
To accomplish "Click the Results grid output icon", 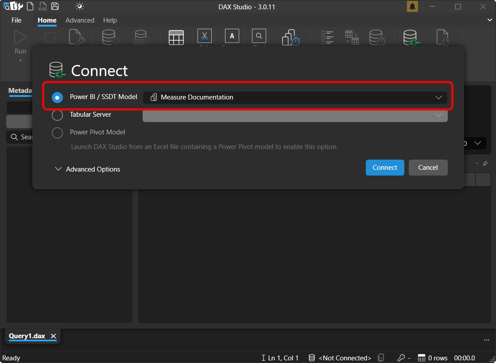I will point(176,38).
